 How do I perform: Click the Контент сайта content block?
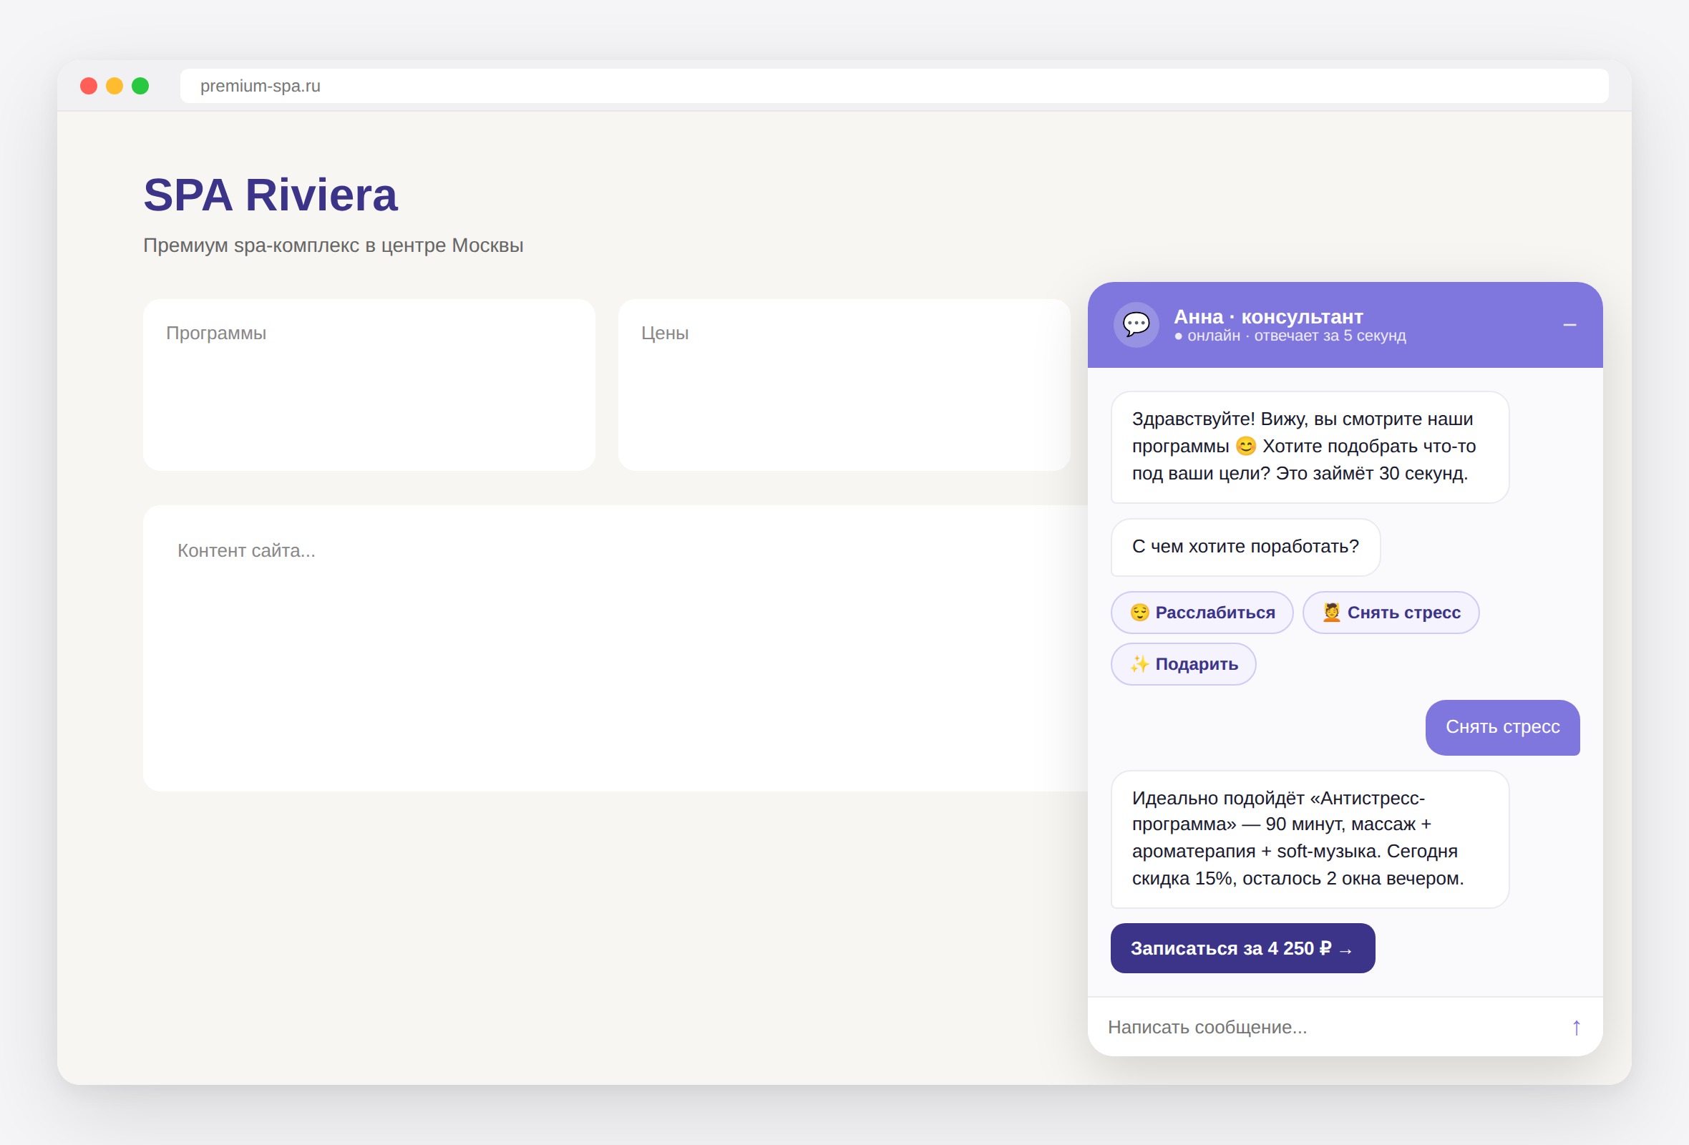615,648
